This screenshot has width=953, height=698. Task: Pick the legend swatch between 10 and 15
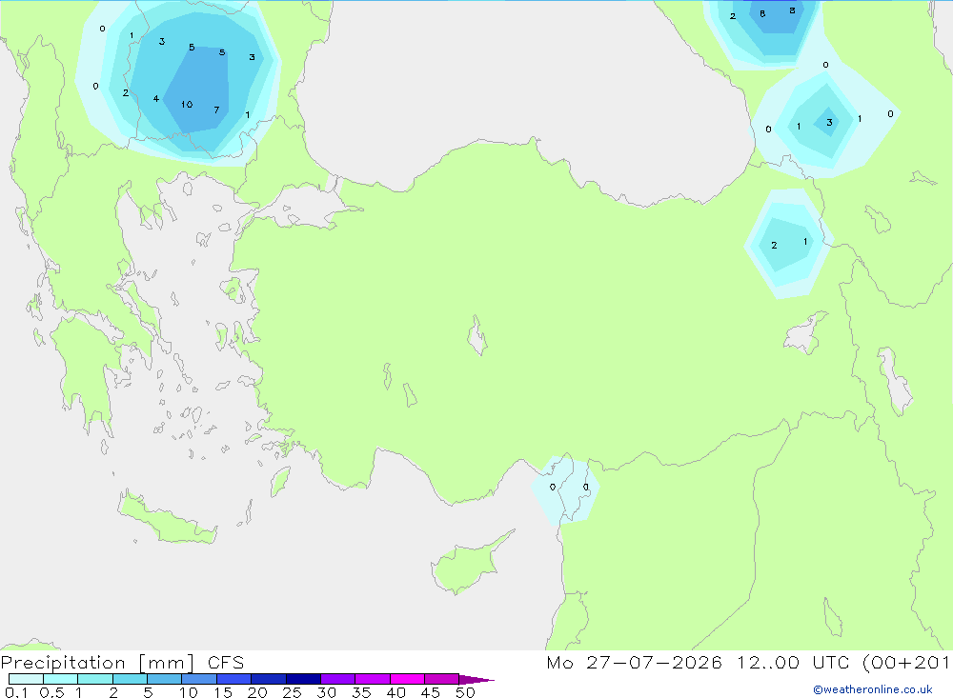[x=199, y=679]
